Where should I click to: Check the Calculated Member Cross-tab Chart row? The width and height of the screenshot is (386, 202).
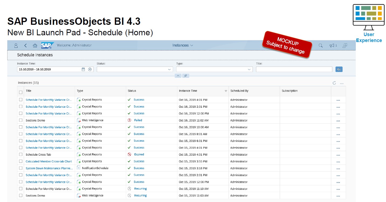point(21,161)
